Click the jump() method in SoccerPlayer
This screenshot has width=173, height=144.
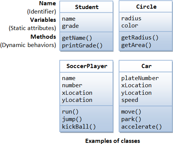pos(72,119)
